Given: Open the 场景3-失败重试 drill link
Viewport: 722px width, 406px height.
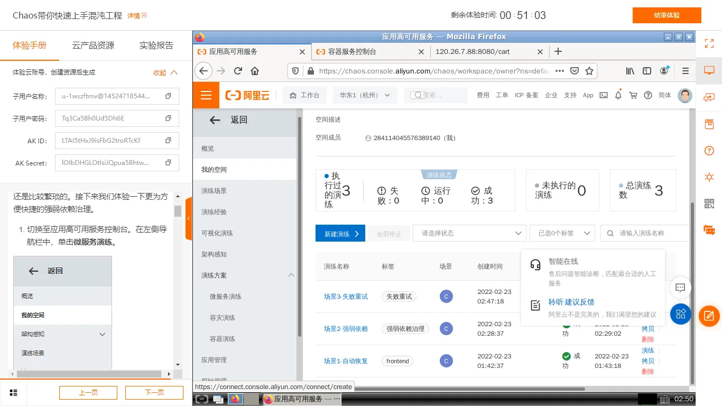Looking at the screenshot, I should point(346,297).
